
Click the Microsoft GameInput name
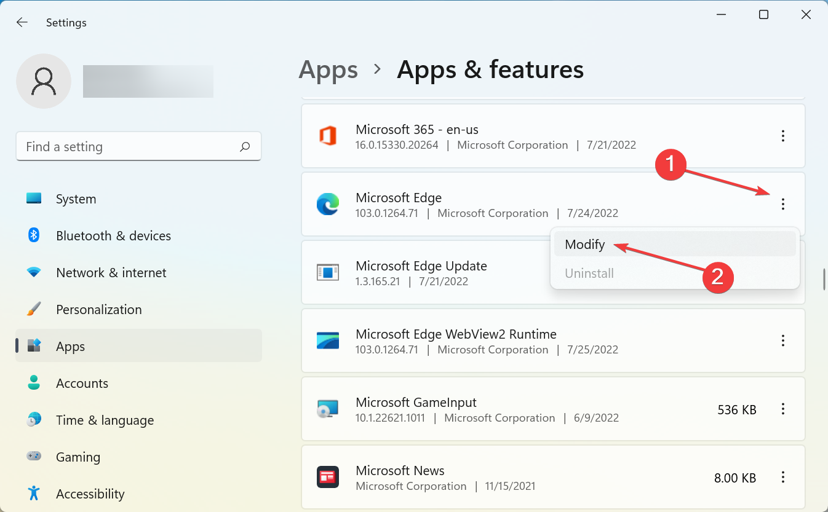416,403
